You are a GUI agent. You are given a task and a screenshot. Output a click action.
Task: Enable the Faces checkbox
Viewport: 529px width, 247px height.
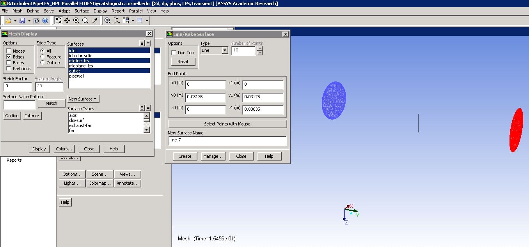point(9,63)
